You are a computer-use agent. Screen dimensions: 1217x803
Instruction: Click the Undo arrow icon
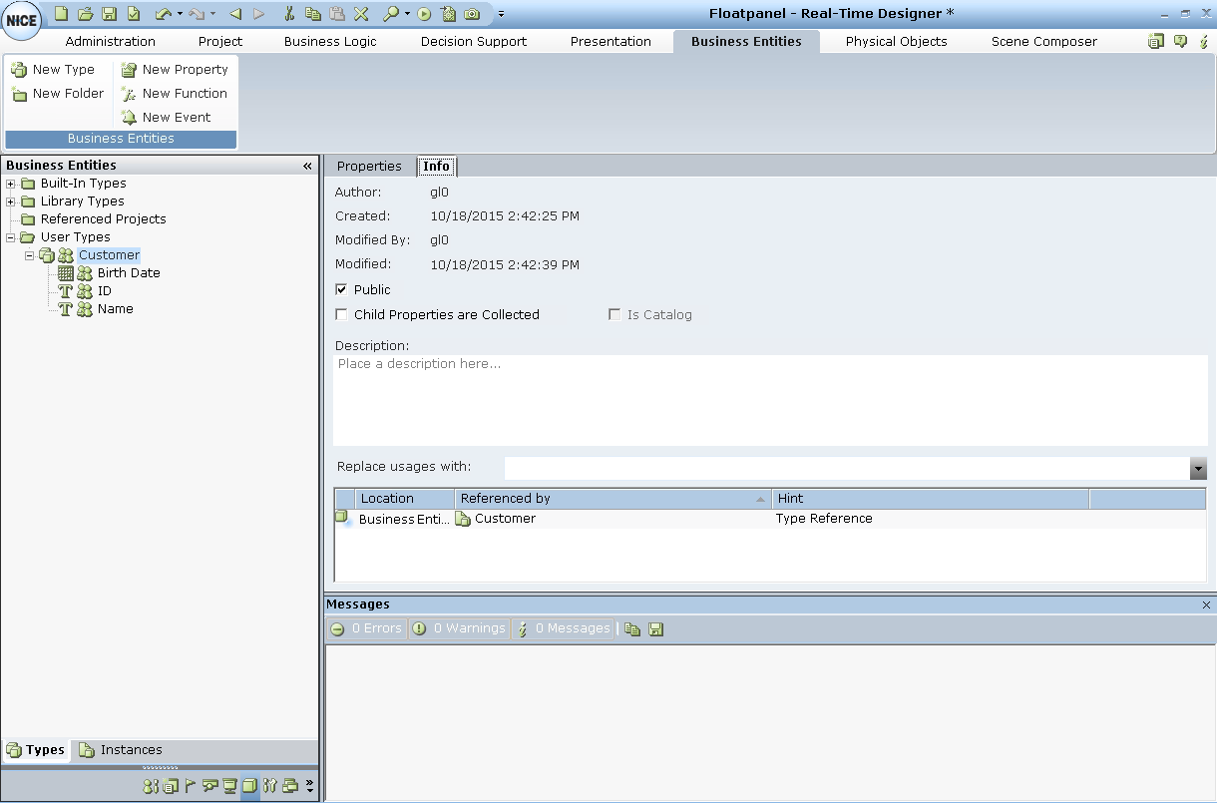(163, 14)
